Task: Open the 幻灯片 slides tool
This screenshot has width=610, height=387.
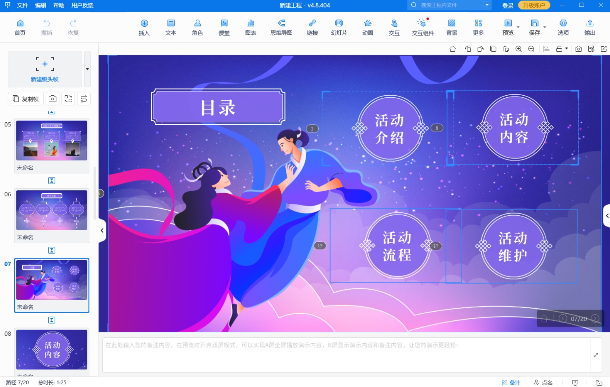Action: coord(339,27)
